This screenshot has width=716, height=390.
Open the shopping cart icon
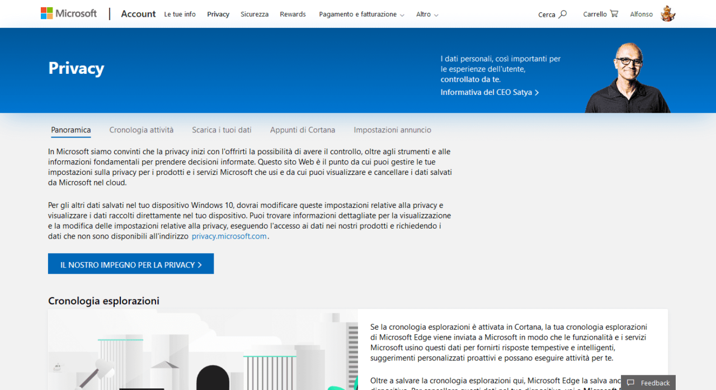point(614,14)
